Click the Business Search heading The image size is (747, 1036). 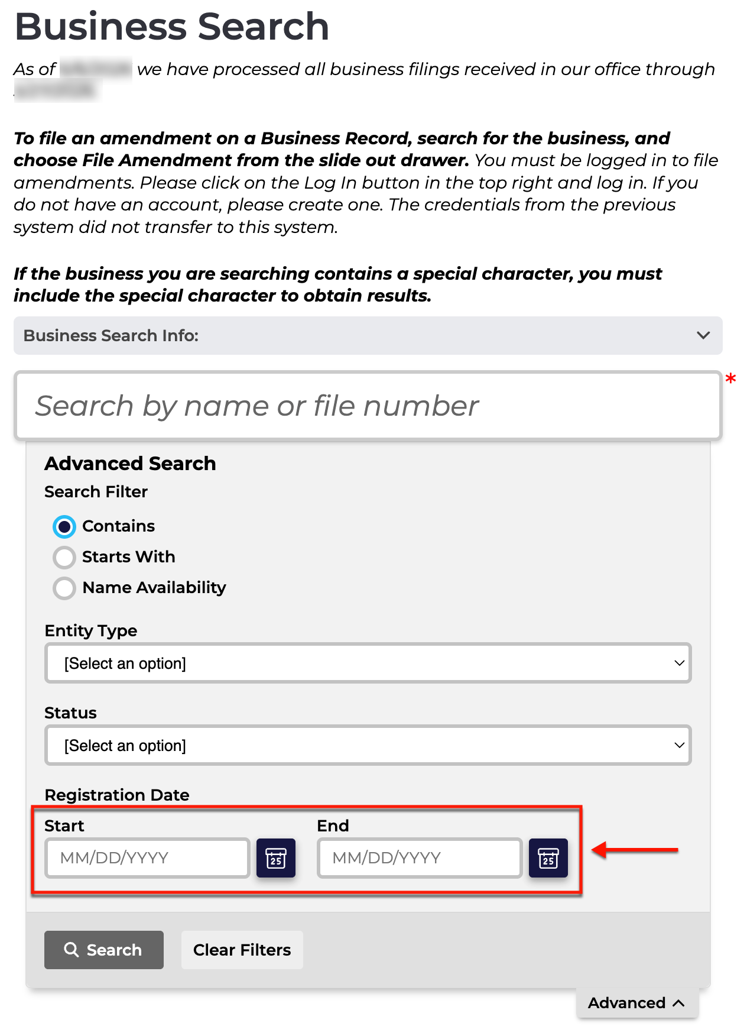coord(172,27)
